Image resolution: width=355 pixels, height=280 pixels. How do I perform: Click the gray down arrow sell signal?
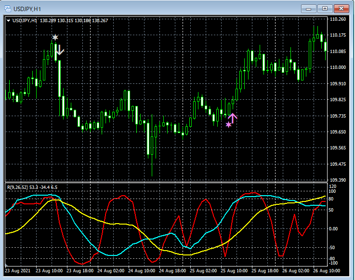point(60,50)
